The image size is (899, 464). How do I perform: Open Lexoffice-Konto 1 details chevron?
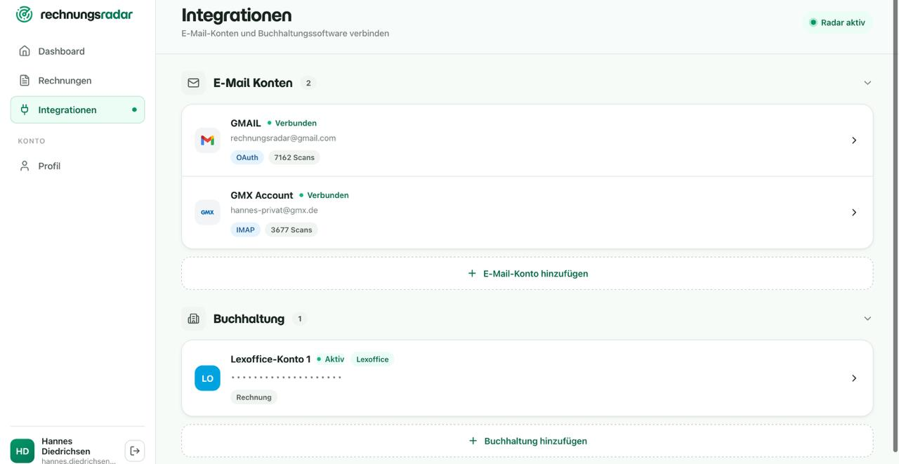tap(854, 378)
